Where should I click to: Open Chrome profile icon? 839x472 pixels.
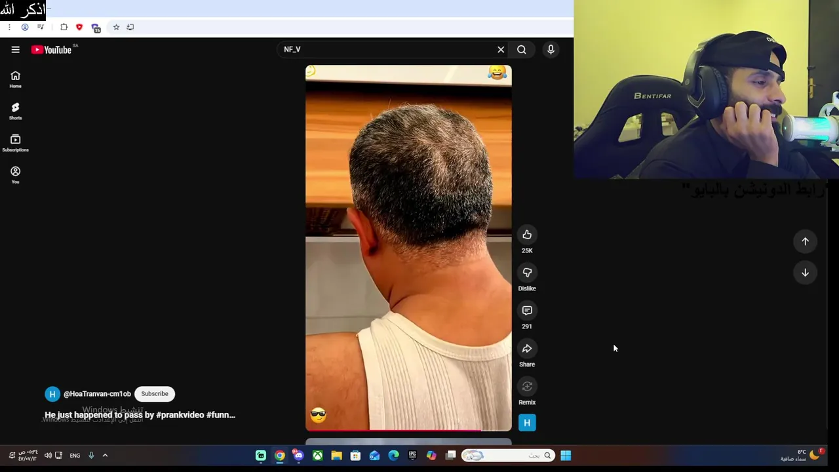(25, 28)
